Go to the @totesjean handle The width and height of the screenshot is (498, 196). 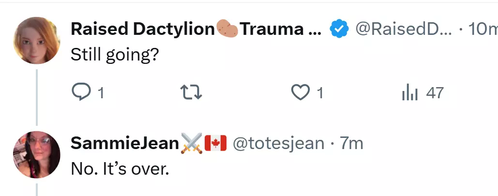(x=278, y=143)
